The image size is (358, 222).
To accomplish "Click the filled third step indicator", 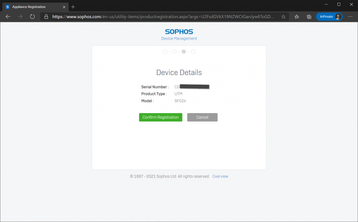I will (x=184, y=52).
